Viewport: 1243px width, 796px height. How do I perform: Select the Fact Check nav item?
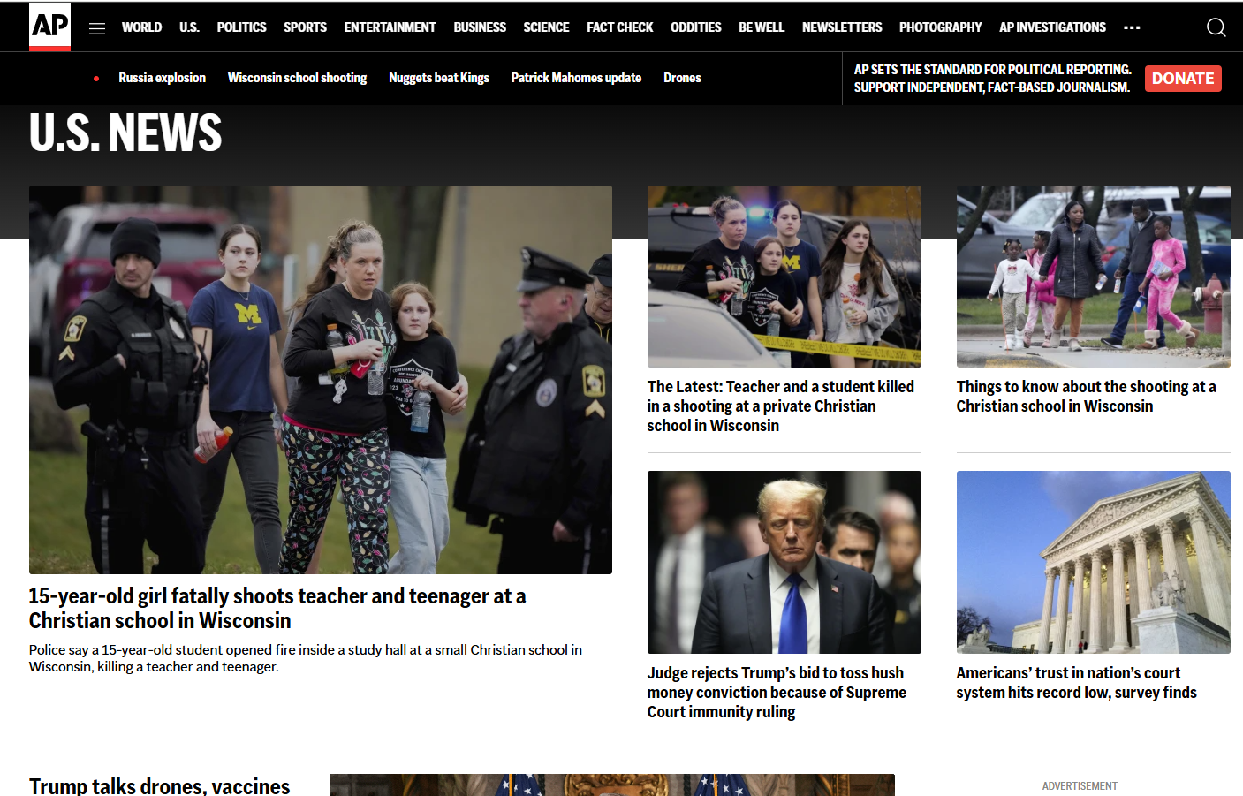(619, 27)
